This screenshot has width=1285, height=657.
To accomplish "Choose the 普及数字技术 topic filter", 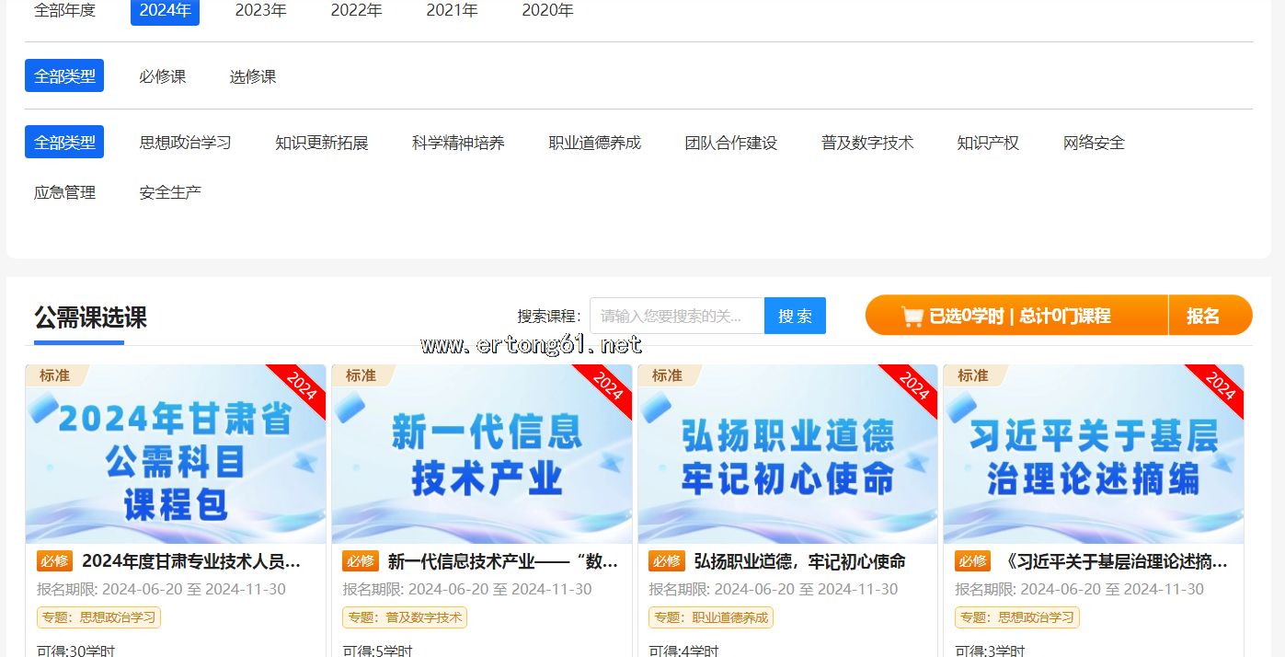I will coord(867,143).
